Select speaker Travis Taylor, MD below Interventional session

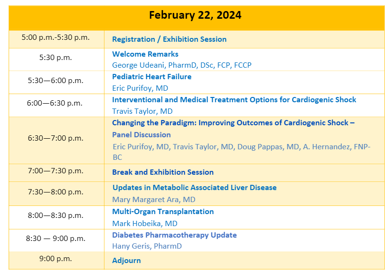(x=142, y=111)
